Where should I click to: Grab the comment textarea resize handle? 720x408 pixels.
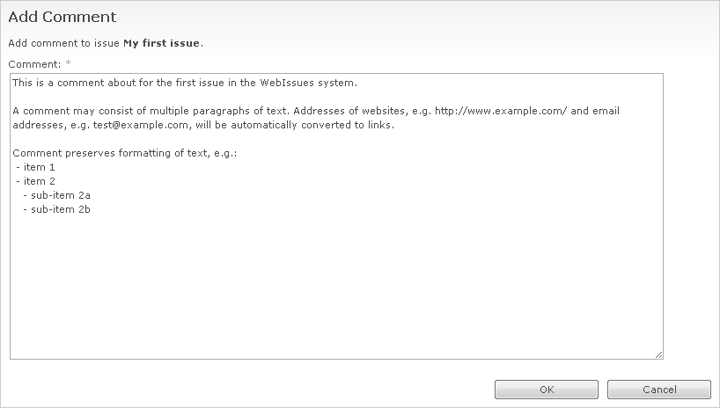click(658, 354)
